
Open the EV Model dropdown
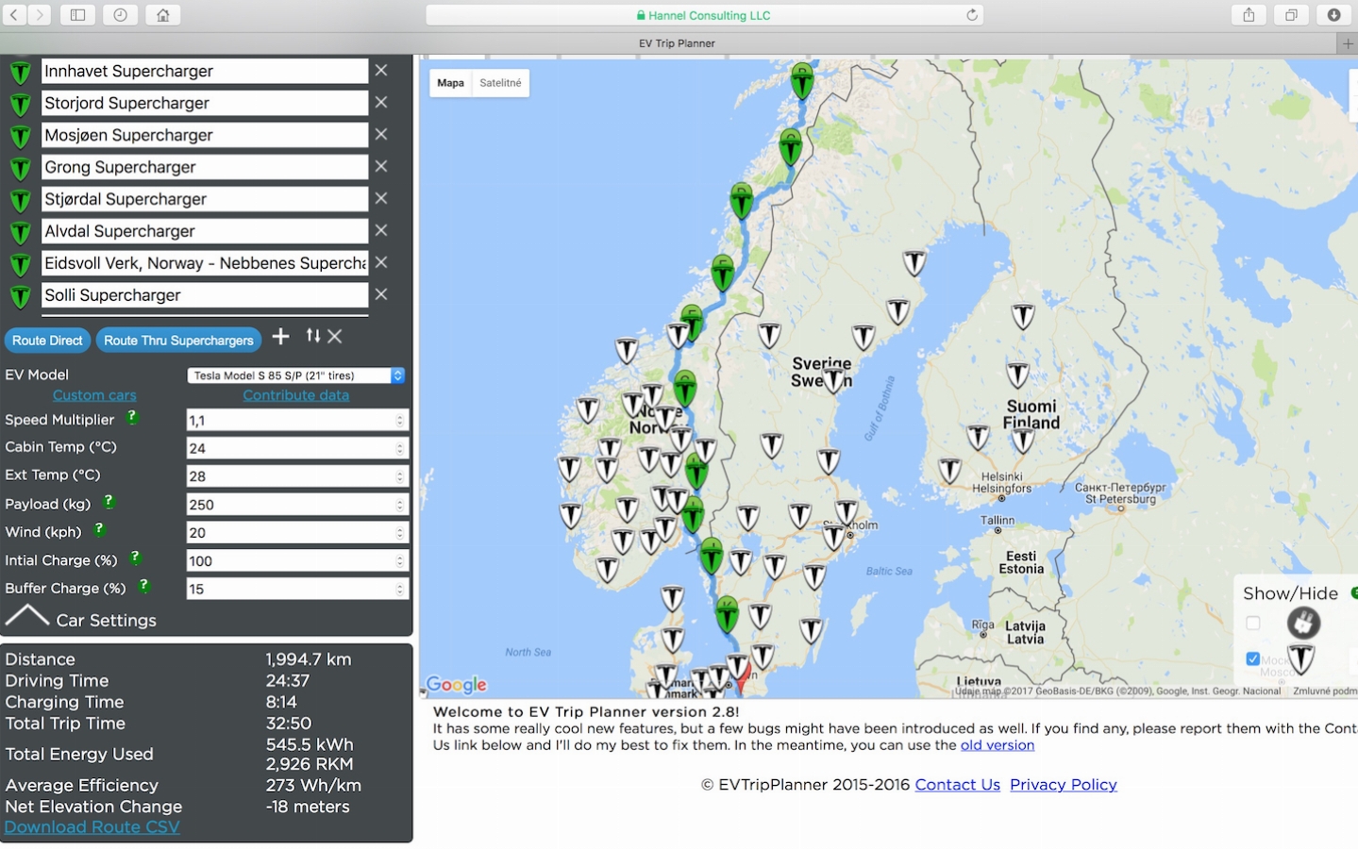(x=296, y=375)
